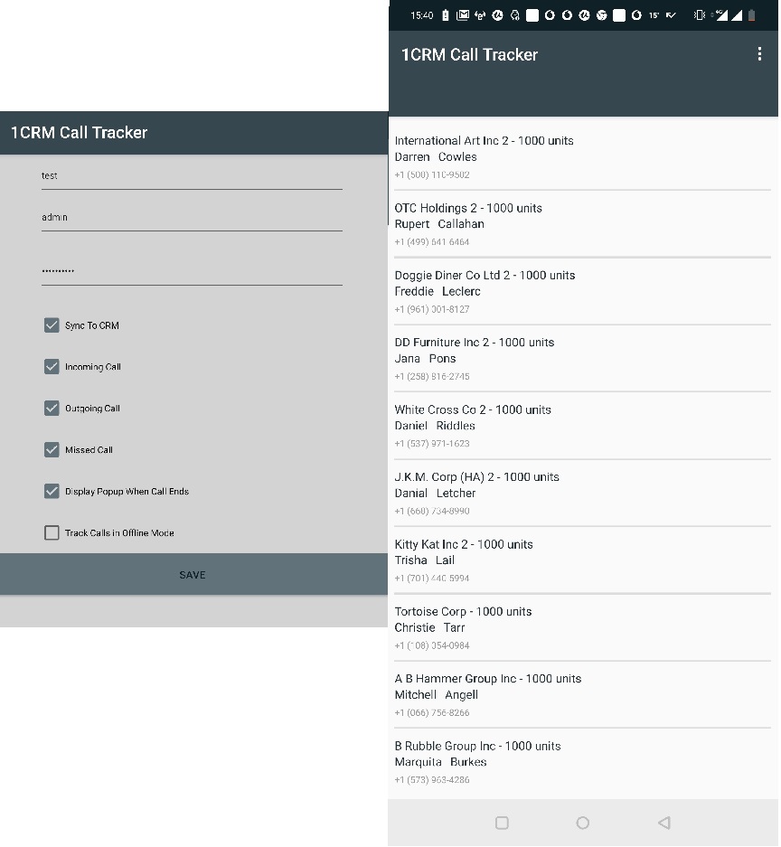Open 'International Art Inc 2 - 1000 units'
Image resolution: width=781 pixels, height=847 pixels.
484,140
